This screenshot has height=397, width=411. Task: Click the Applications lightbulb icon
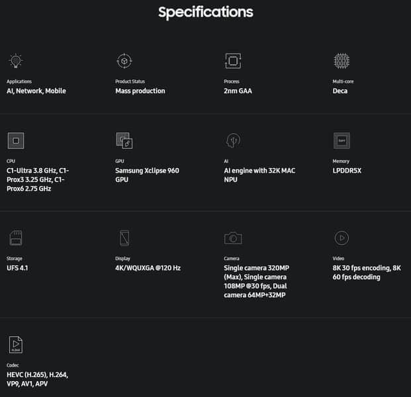pos(16,61)
